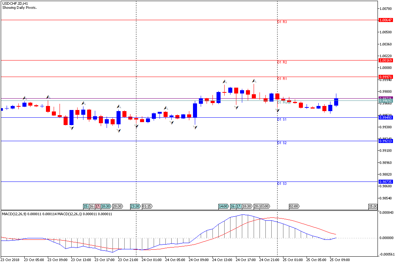Select the 24 Oct 09:00 time label

pyautogui.click(x=199, y=260)
